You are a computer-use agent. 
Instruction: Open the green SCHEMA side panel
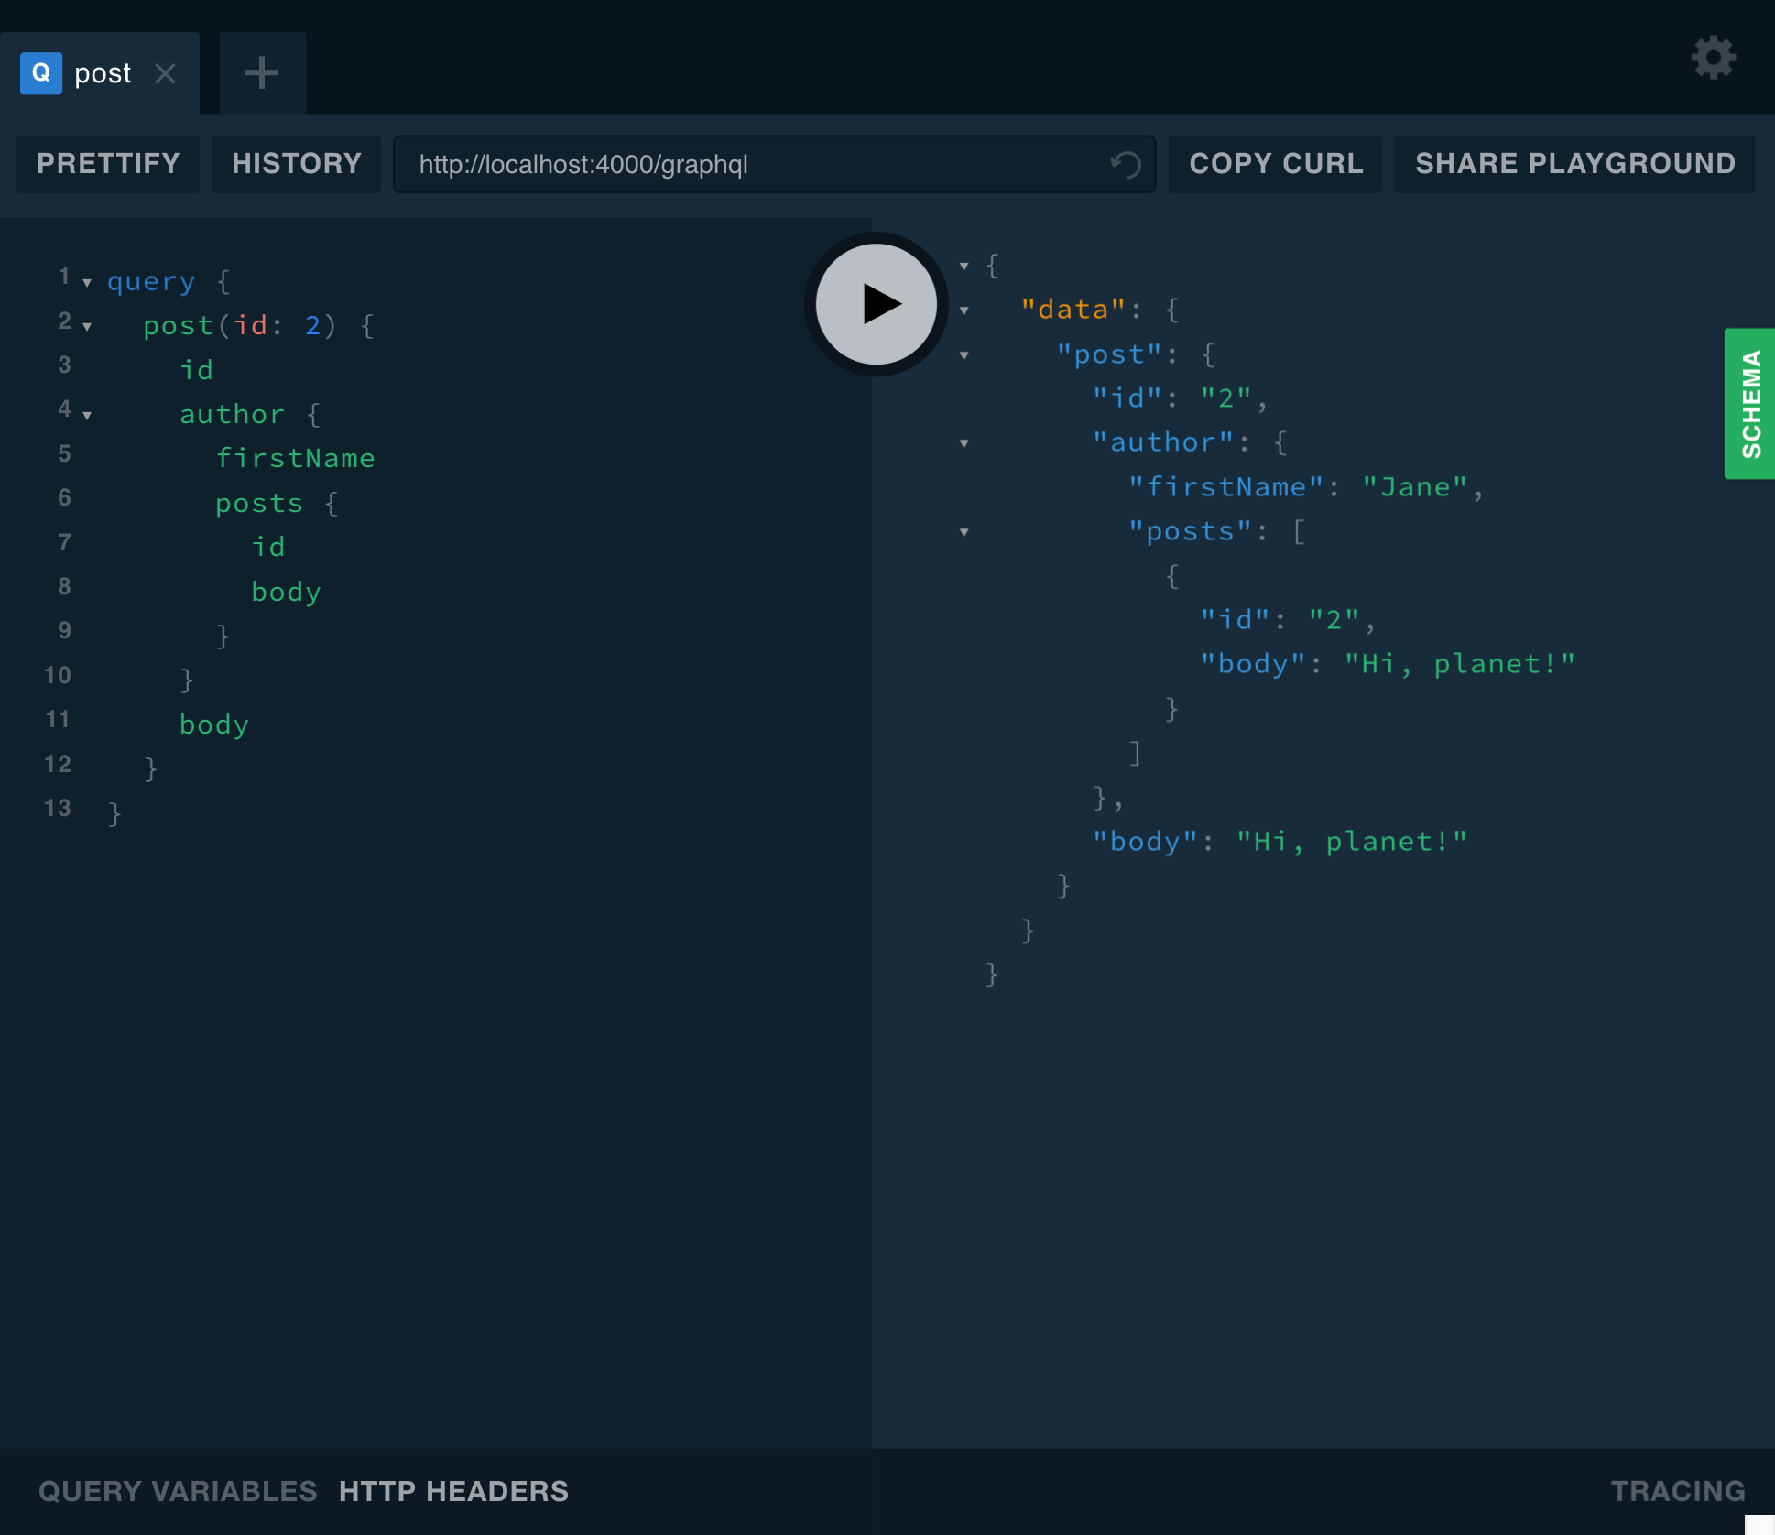tap(1749, 403)
